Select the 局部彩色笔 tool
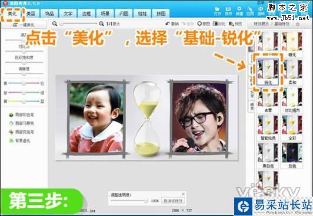The image size is (313, 216). tap(22, 115)
